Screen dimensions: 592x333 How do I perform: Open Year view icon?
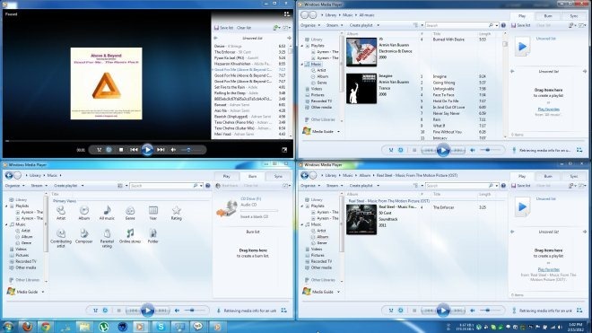[152, 213]
